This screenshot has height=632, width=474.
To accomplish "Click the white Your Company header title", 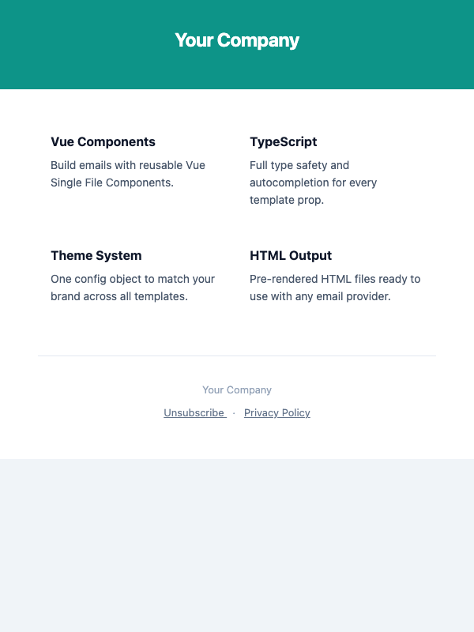I will 237,40.
